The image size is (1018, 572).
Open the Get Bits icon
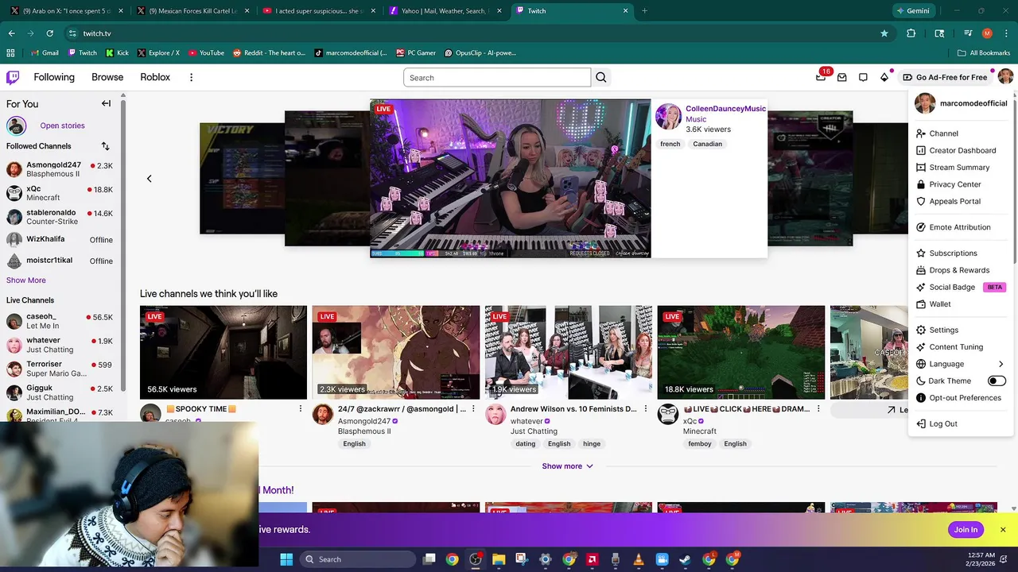click(884, 77)
